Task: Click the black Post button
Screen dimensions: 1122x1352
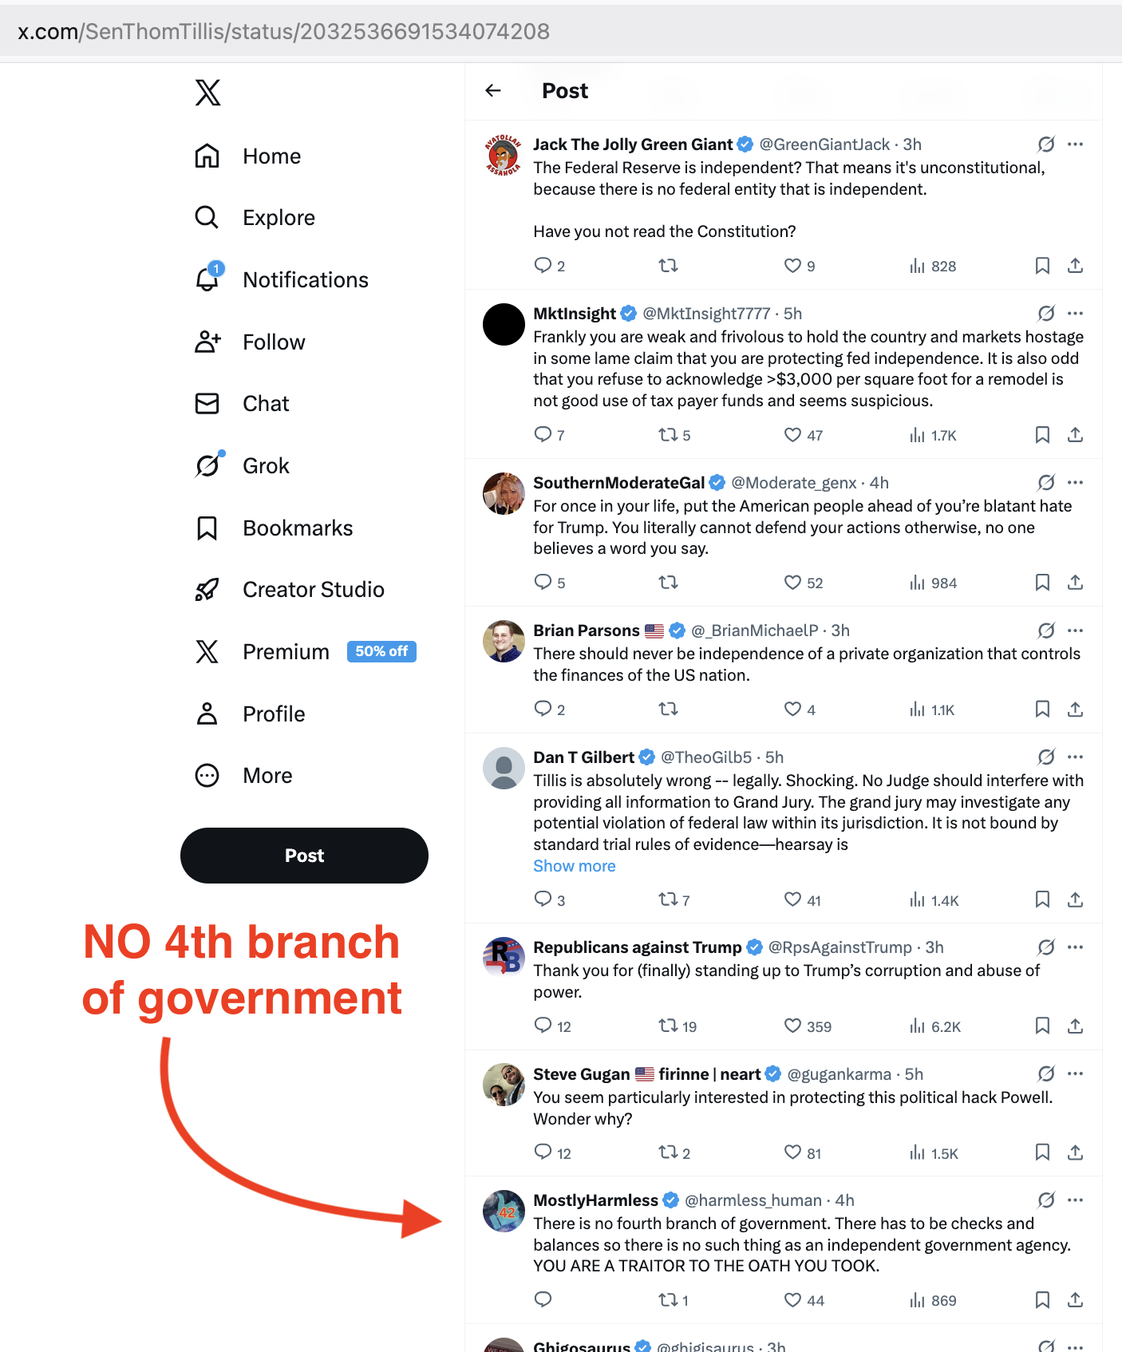Action: [304, 856]
